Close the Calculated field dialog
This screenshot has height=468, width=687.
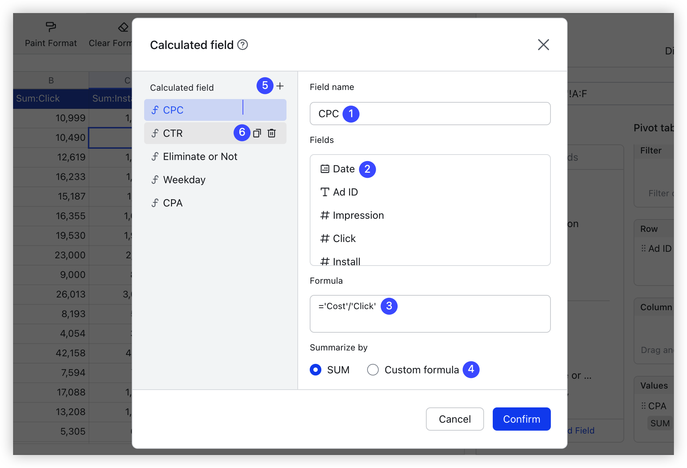click(543, 45)
